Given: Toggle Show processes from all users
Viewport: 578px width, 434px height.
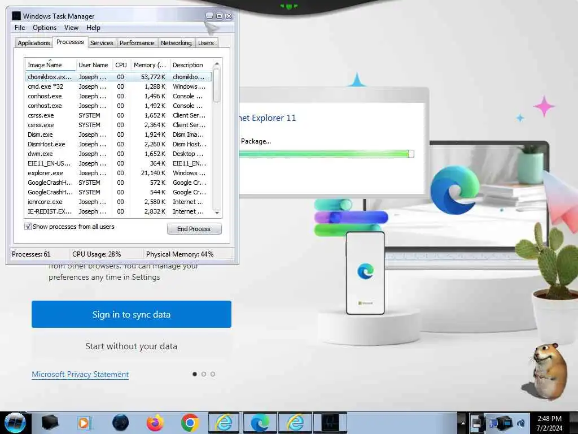Looking at the screenshot, I should click(x=28, y=226).
